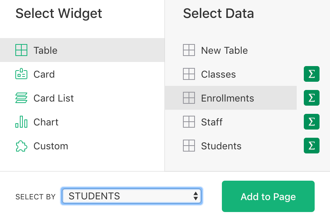Click the grid icon next to New Table
Image resolution: width=330 pixels, height=218 pixels.
coord(189,50)
